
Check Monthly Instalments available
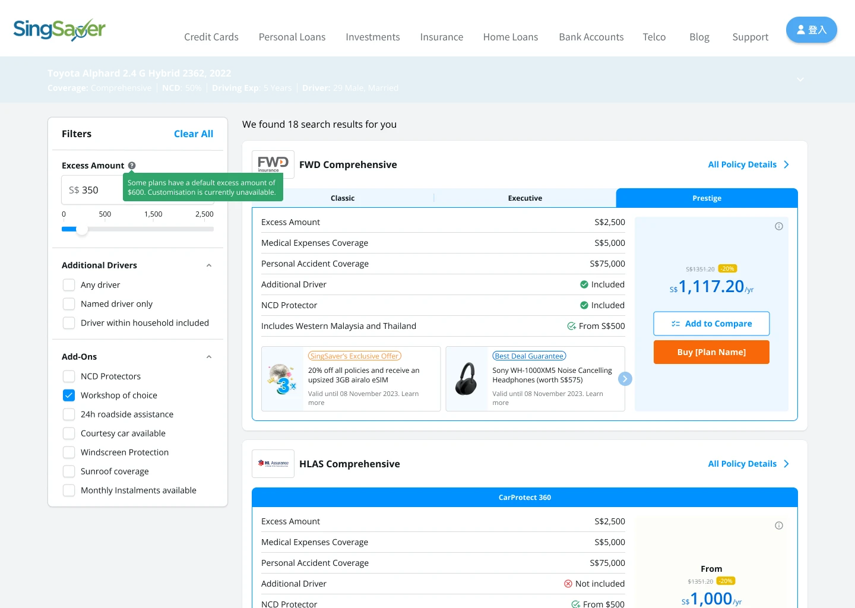[x=69, y=490]
